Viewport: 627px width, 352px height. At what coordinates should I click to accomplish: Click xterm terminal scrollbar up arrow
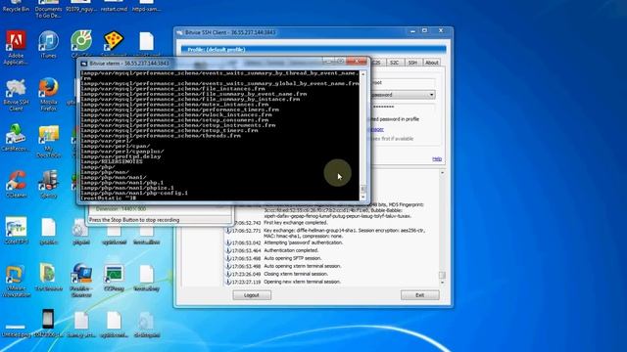363,74
